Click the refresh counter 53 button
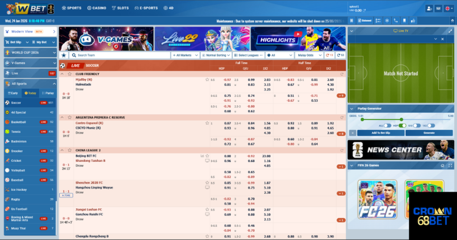This screenshot has width=457, height=240. tap(341, 55)
